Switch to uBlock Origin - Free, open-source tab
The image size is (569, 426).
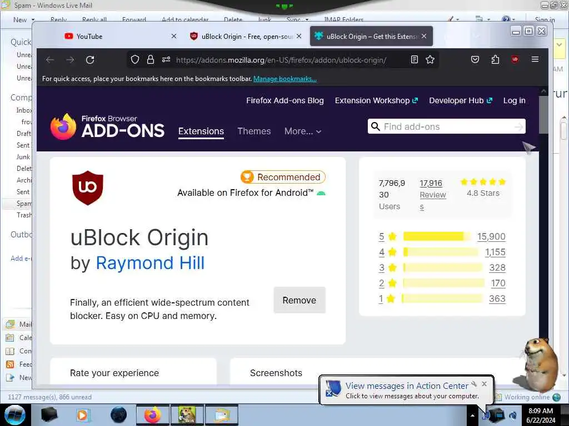(x=247, y=36)
